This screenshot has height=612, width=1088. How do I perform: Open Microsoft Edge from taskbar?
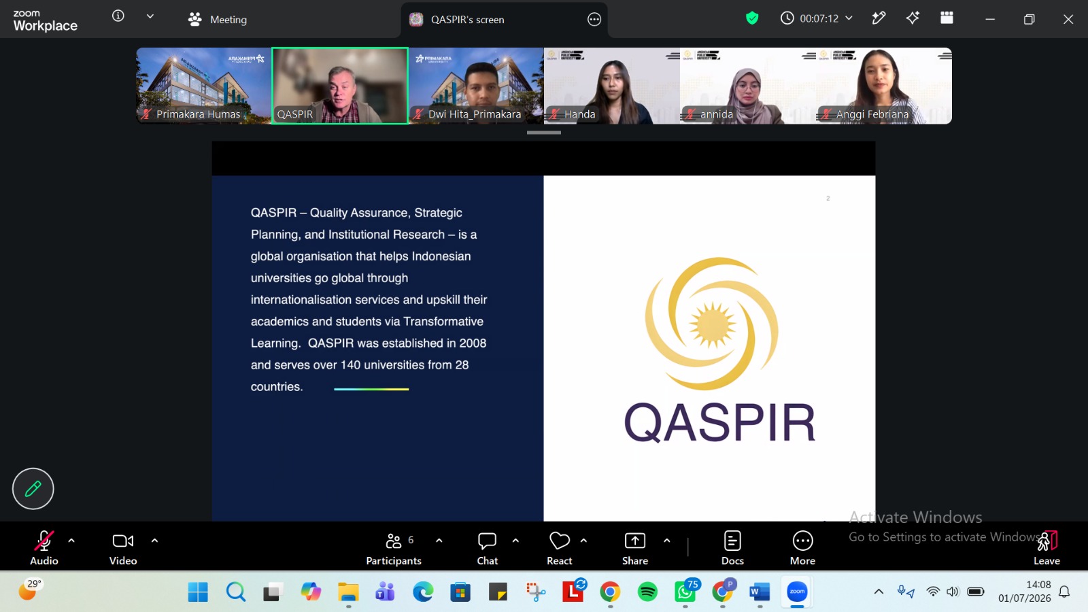click(x=423, y=592)
